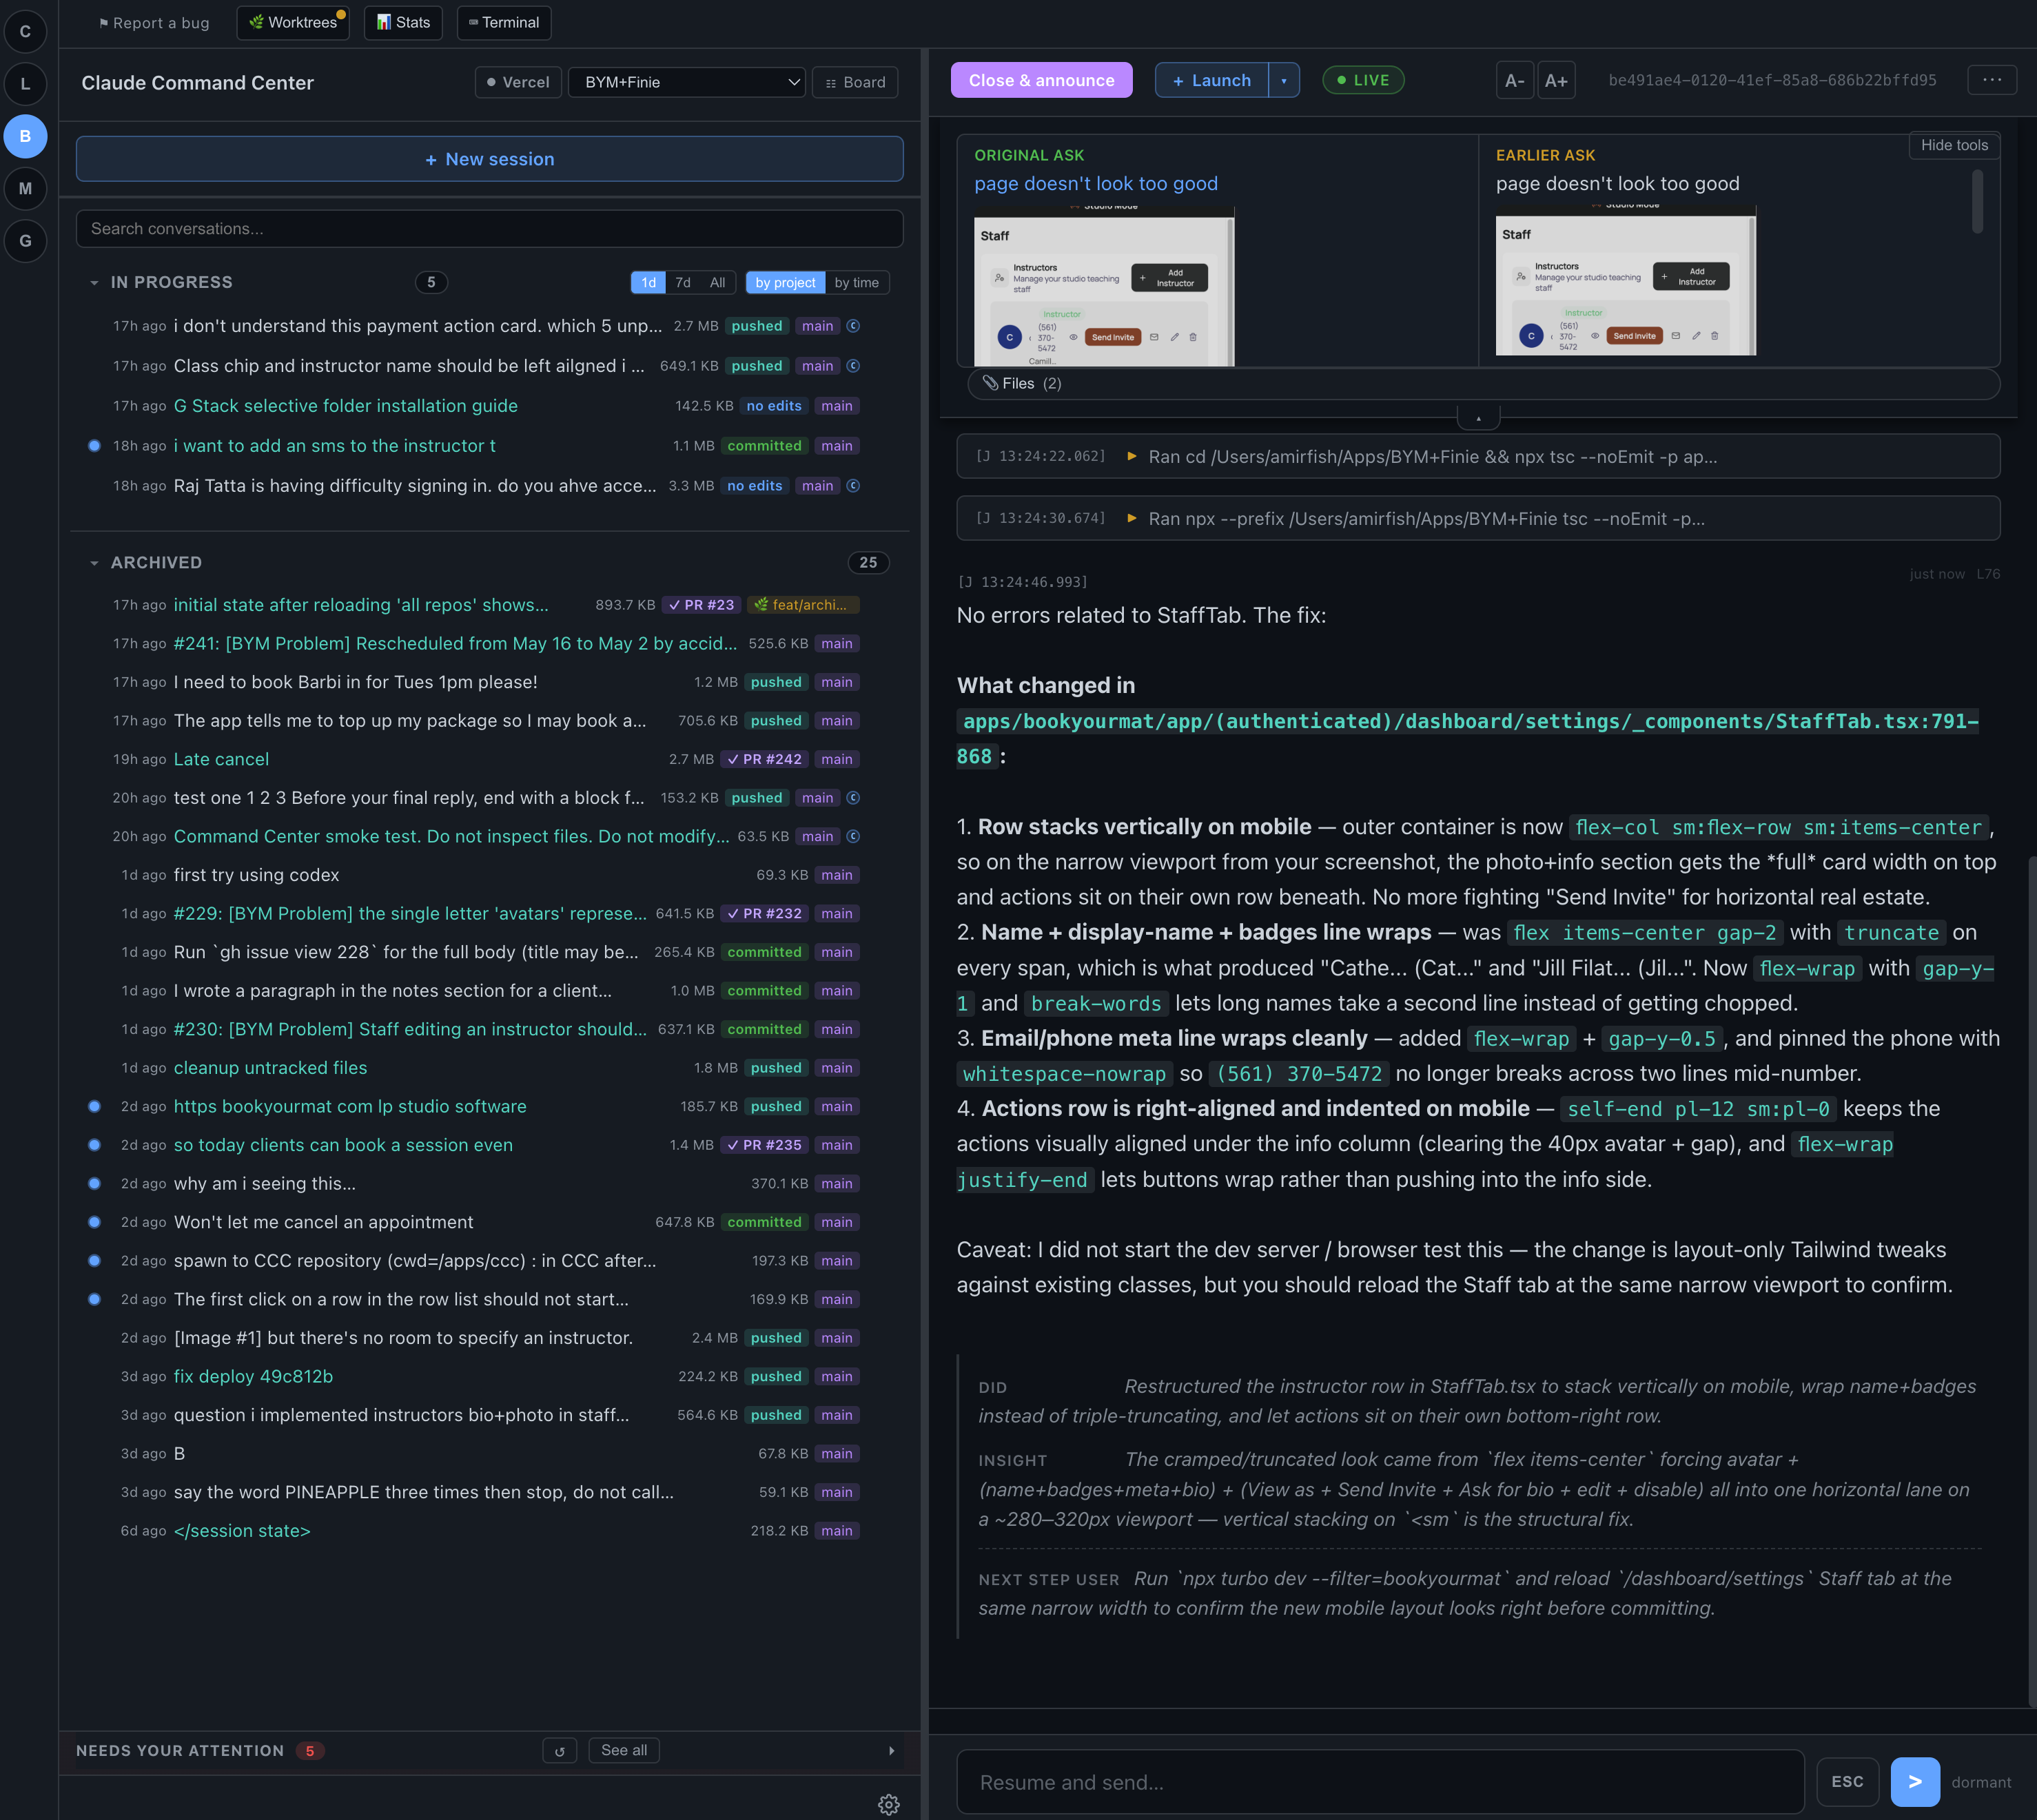Click the Vercel status button

518,82
